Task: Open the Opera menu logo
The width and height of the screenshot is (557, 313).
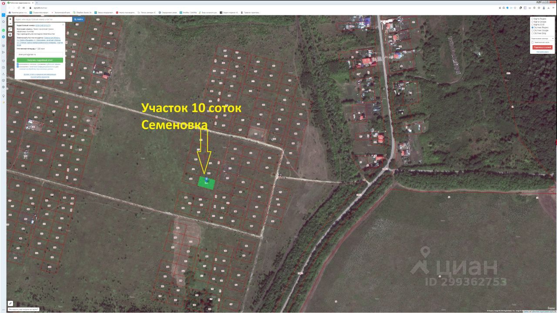Action: pos(3,3)
